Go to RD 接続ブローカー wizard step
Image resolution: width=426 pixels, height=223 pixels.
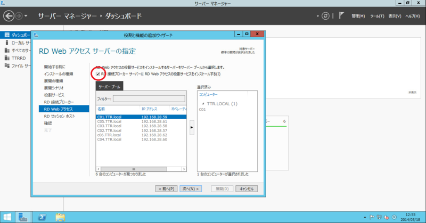59,102
